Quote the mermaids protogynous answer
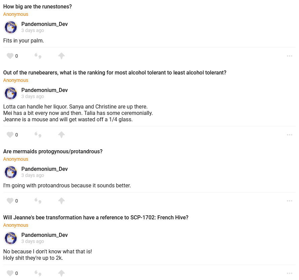This screenshot has width=299, height=280. pyautogui.click(x=38, y=201)
